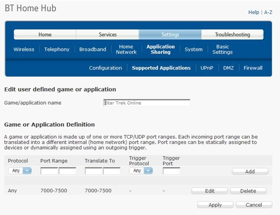The width and height of the screenshot is (280, 215).
Task: Open Home Network section
Action: [126, 49]
